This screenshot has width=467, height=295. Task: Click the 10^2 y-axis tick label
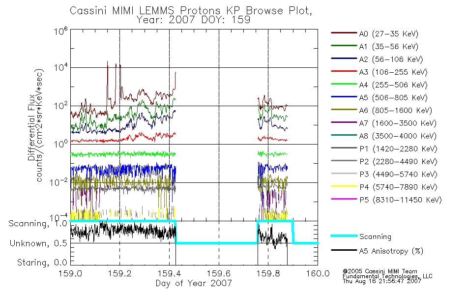pyautogui.click(x=61, y=105)
